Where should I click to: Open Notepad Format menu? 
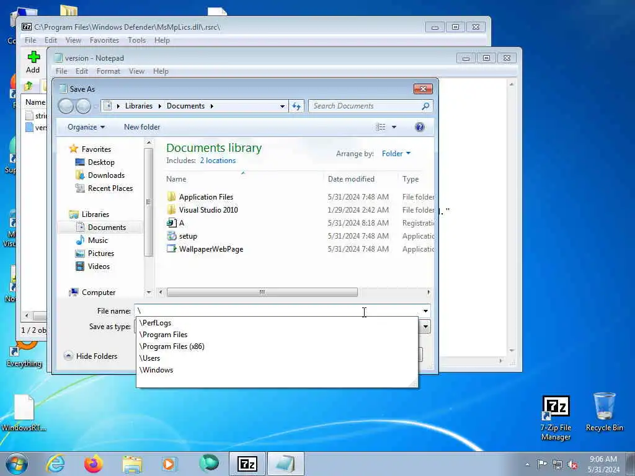point(108,71)
